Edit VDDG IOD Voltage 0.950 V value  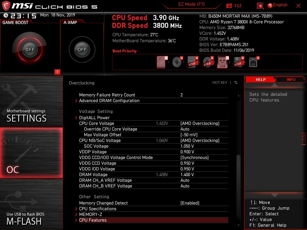(x=187, y=169)
